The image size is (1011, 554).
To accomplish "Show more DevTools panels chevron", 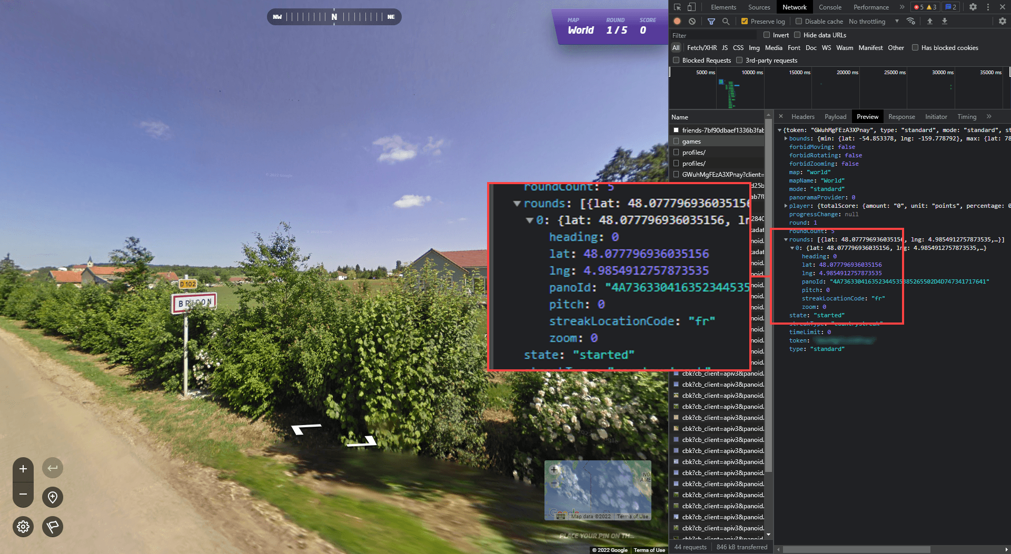I will click(902, 7).
